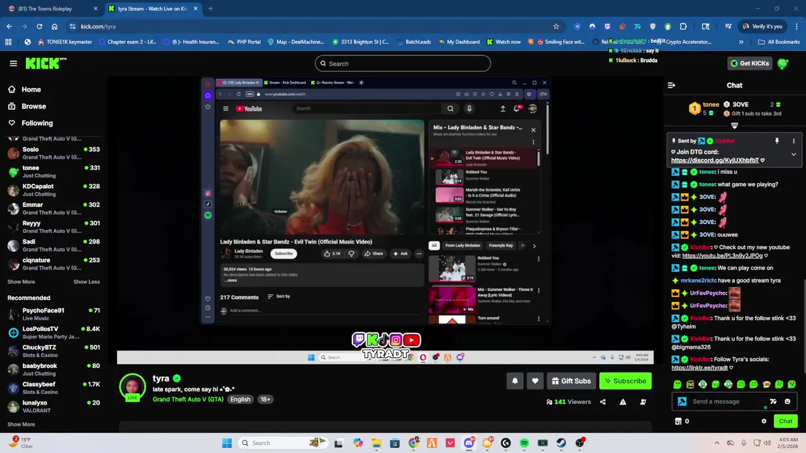Viewport: 806px width, 453px height.
Task: Collapse the chat panel with arrow icon
Action: coord(671,85)
